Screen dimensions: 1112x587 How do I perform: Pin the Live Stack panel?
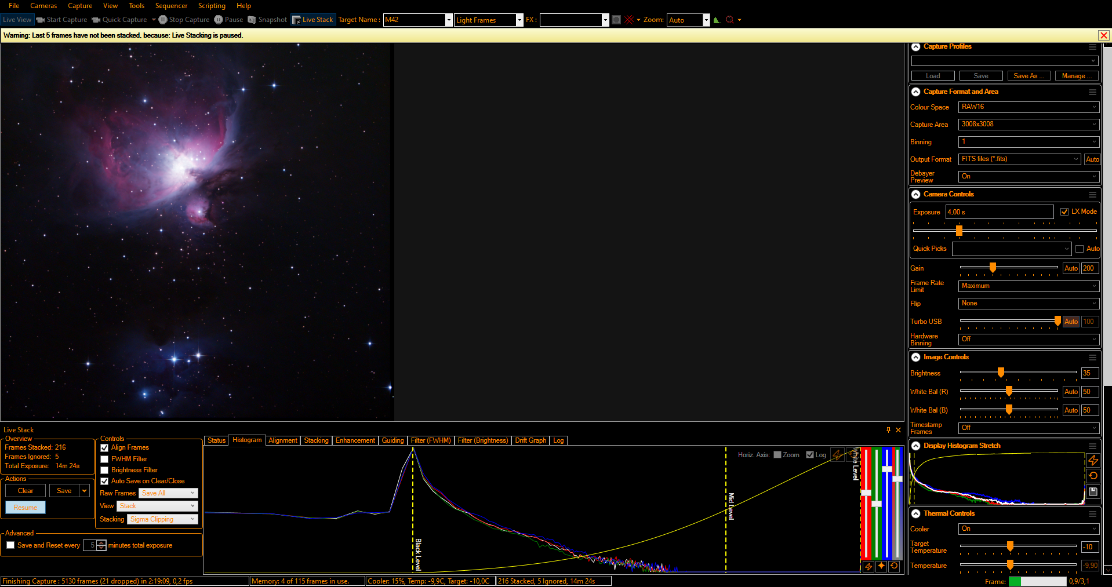tap(888, 430)
